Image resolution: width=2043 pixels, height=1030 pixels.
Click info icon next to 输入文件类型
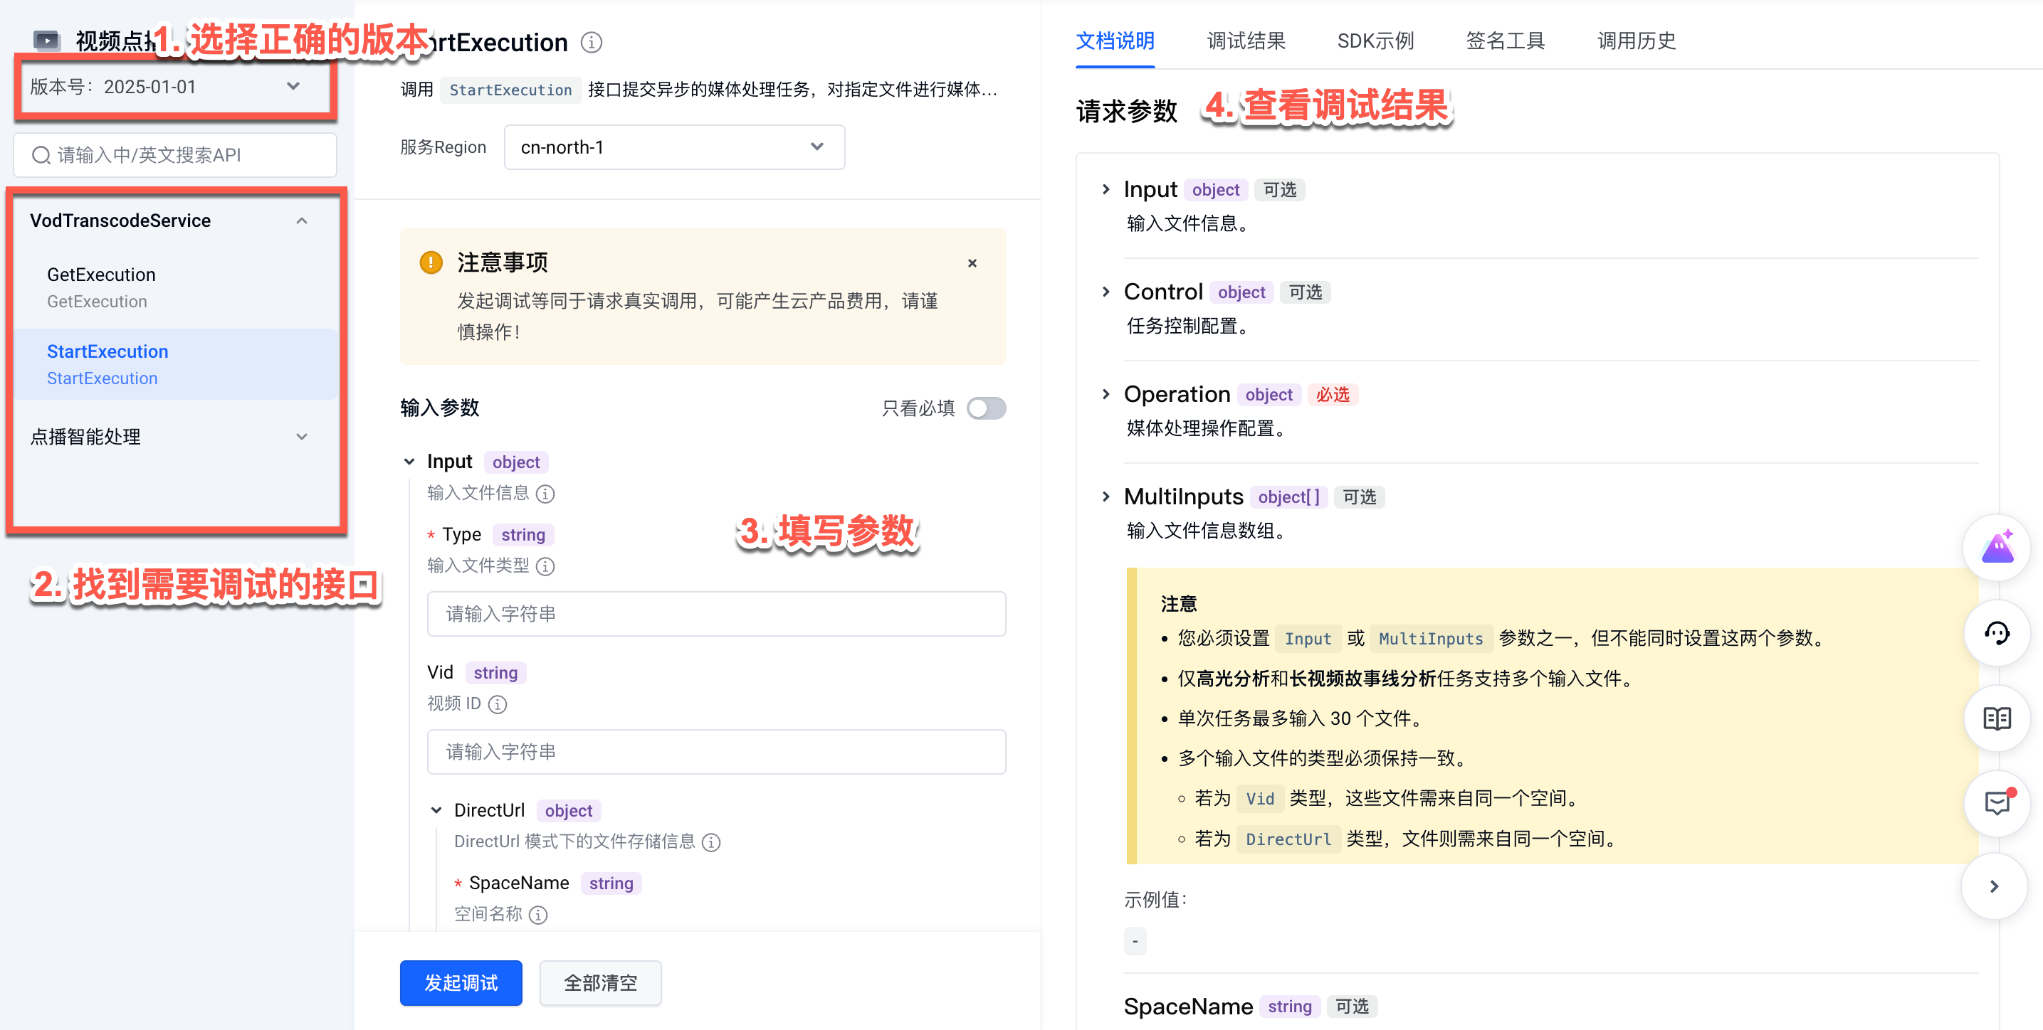point(546,566)
